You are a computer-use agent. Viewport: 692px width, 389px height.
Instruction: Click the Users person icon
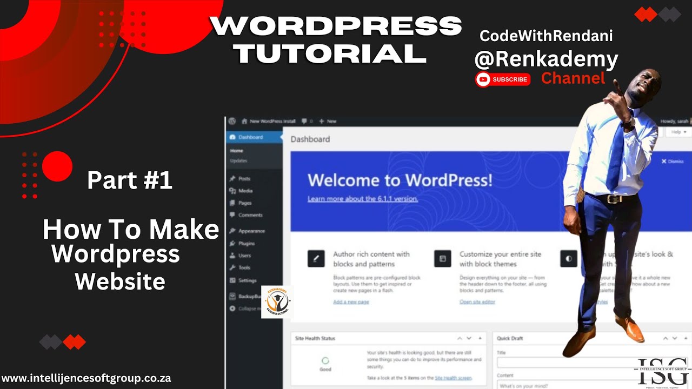[232, 256]
